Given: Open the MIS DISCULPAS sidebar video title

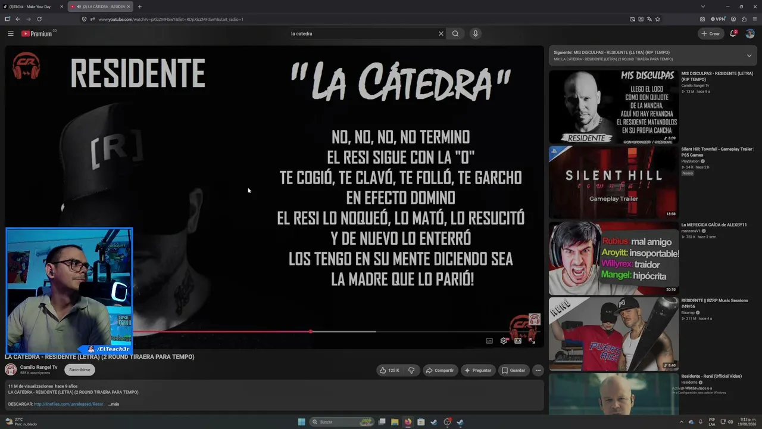Looking at the screenshot, I should point(717,76).
